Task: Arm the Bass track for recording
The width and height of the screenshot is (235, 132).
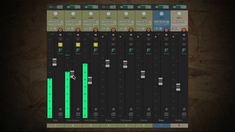Action: [x=166, y=30]
